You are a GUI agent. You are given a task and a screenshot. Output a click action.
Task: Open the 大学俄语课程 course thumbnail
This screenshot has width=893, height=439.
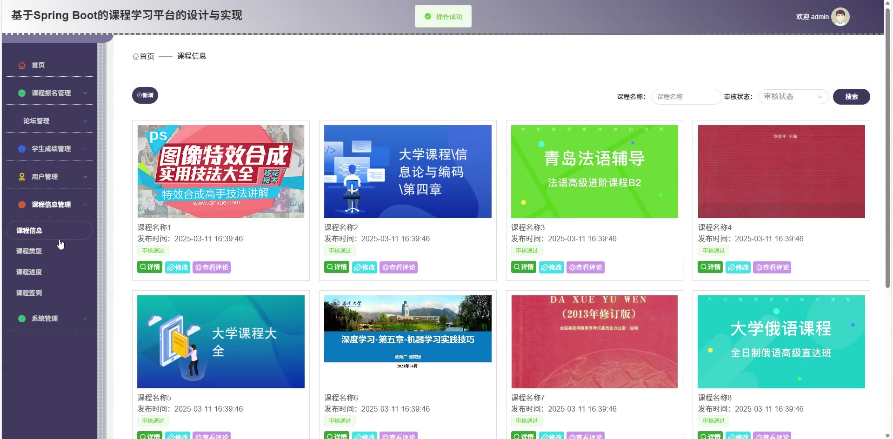(781, 342)
